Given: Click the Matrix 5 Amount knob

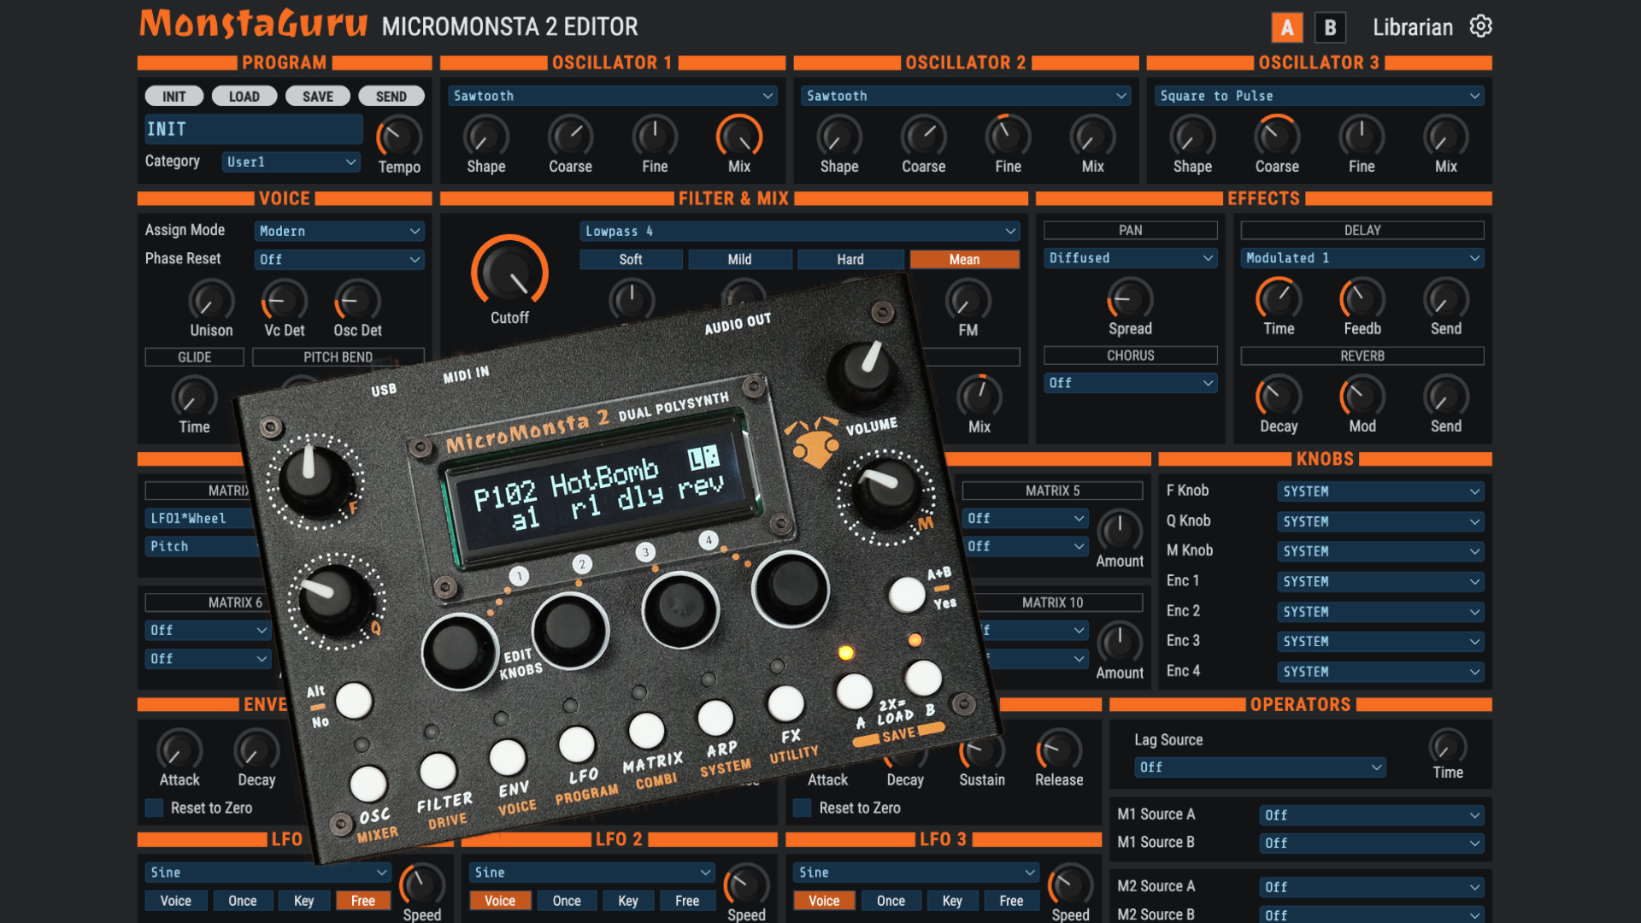Looking at the screenshot, I should [x=1120, y=531].
